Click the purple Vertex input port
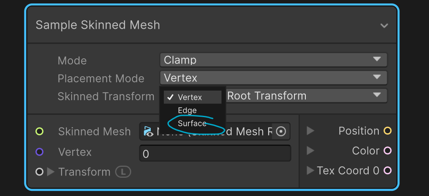429x196 pixels. pyautogui.click(x=39, y=152)
